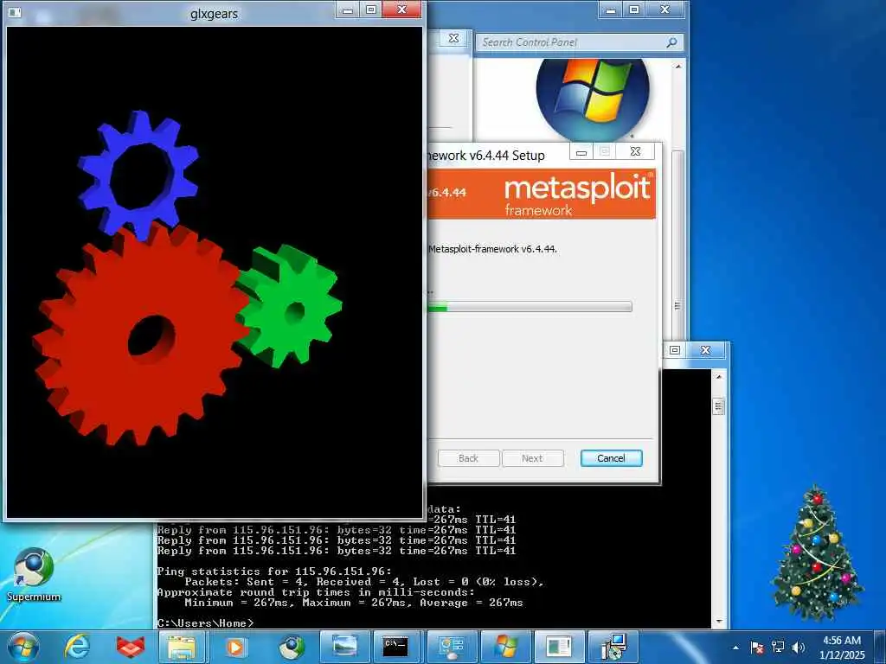The image size is (886, 664).
Task: Click the 'Approximate round trip times' line
Action: click(316, 592)
